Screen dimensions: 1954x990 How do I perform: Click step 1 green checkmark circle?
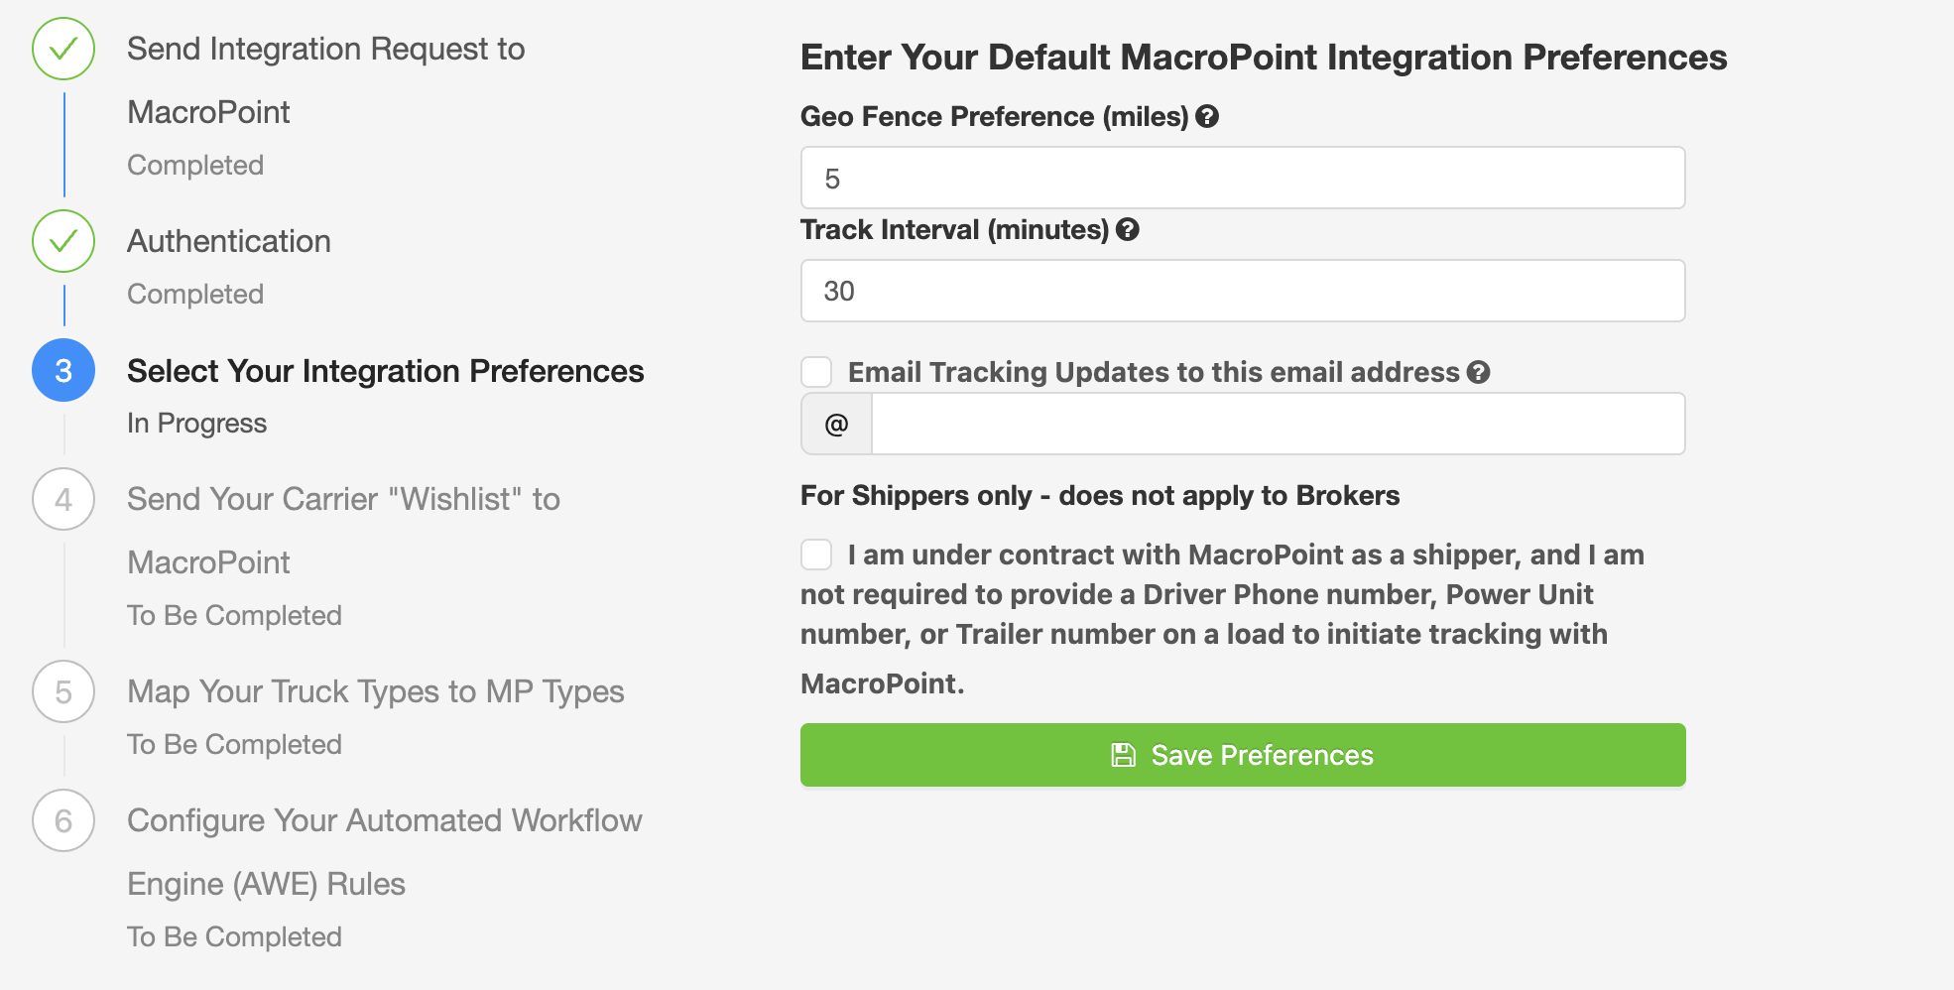63,49
